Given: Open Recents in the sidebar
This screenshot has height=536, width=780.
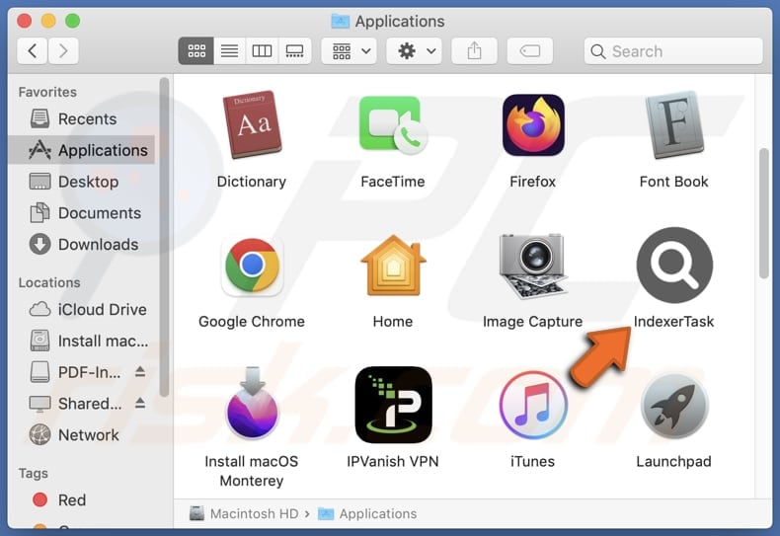Looking at the screenshot, I should click(x=82, y=118).
